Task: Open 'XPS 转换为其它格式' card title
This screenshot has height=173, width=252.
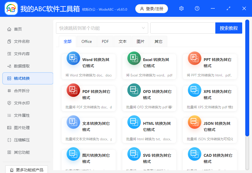Action: pos(218,95)
